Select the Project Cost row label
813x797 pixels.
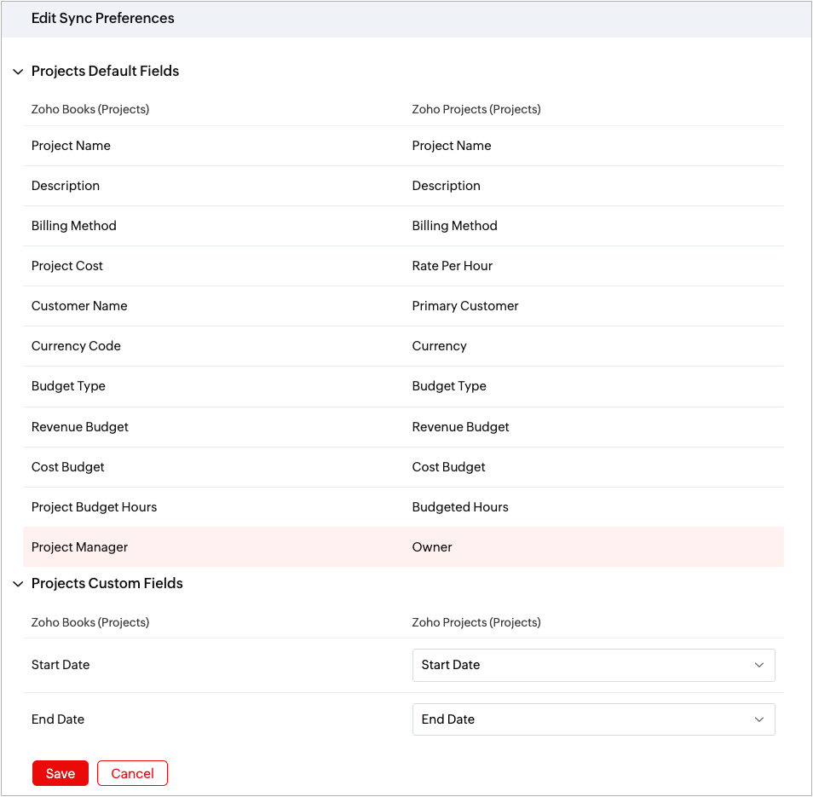pos(66,266)
